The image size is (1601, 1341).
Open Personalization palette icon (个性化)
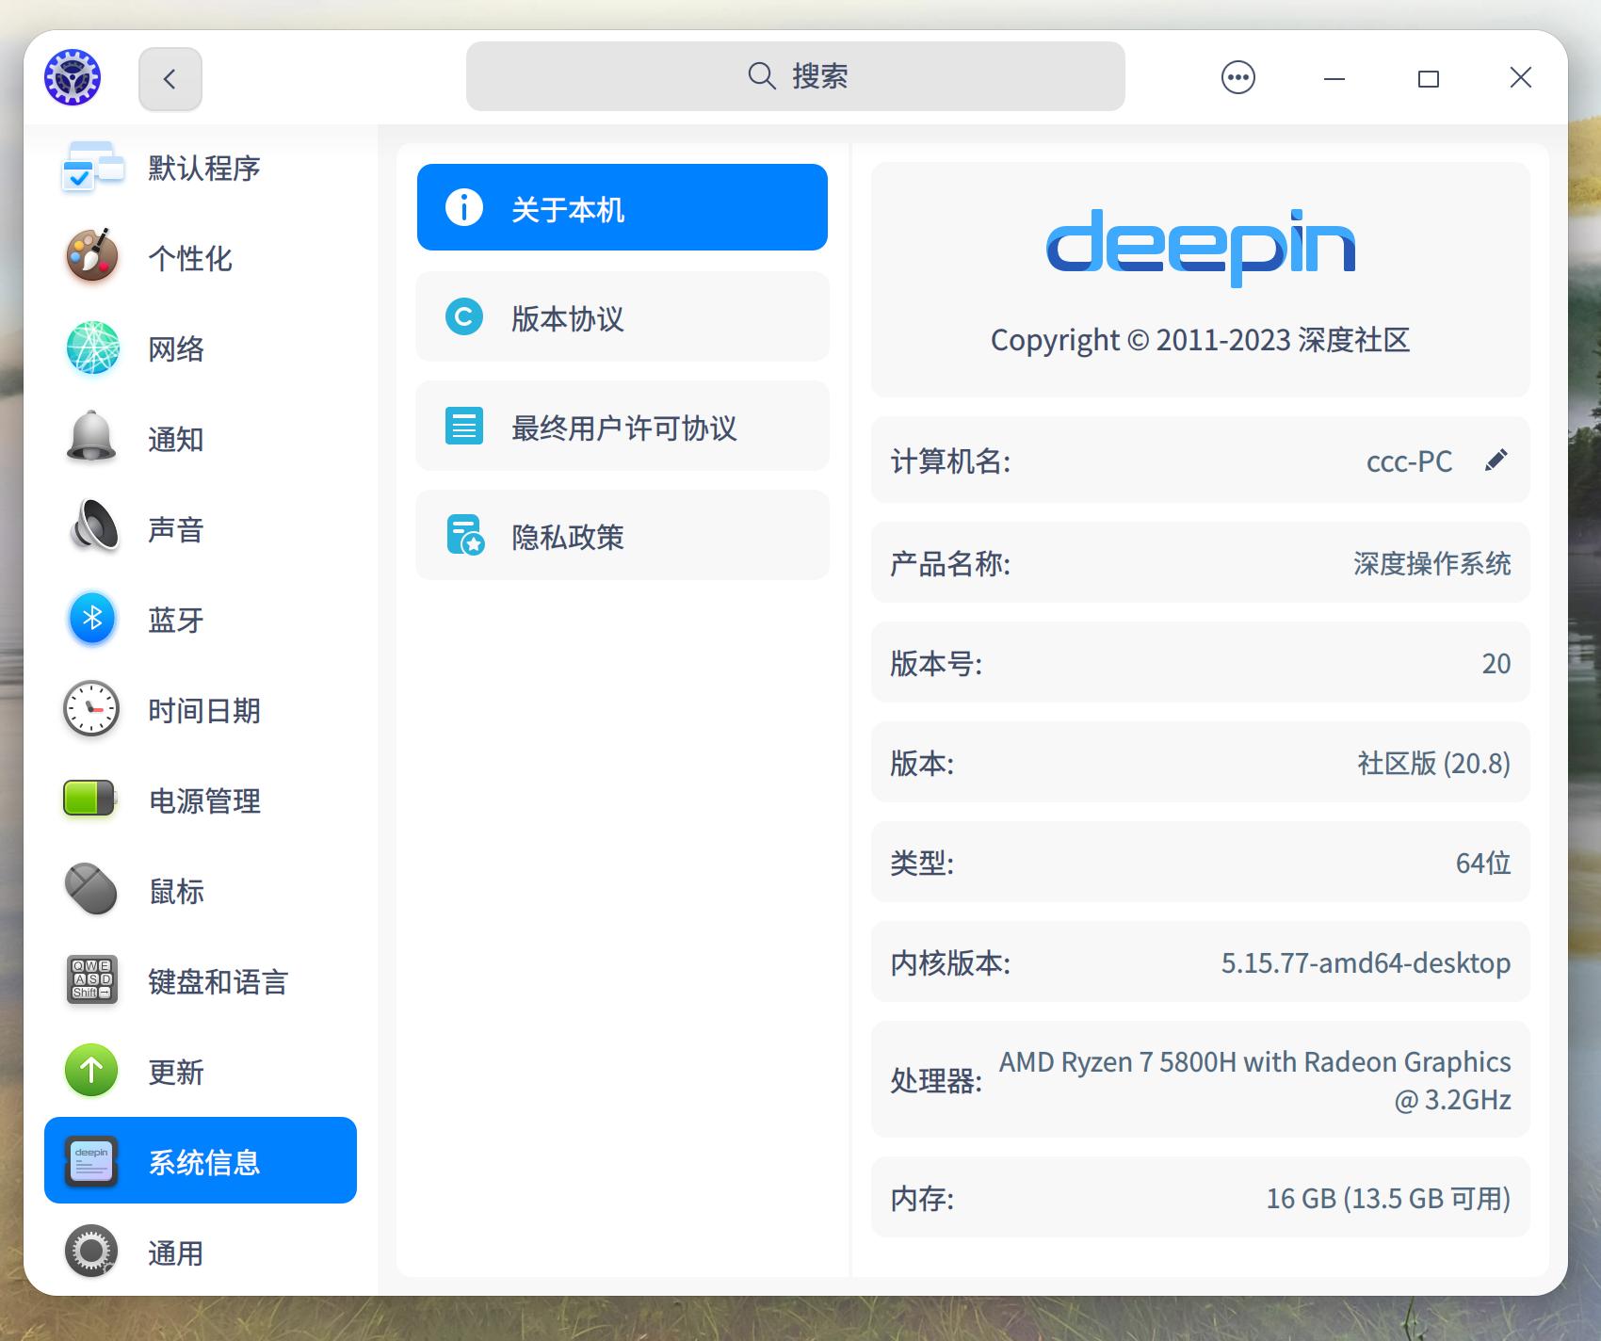click(x=92, y=255)
